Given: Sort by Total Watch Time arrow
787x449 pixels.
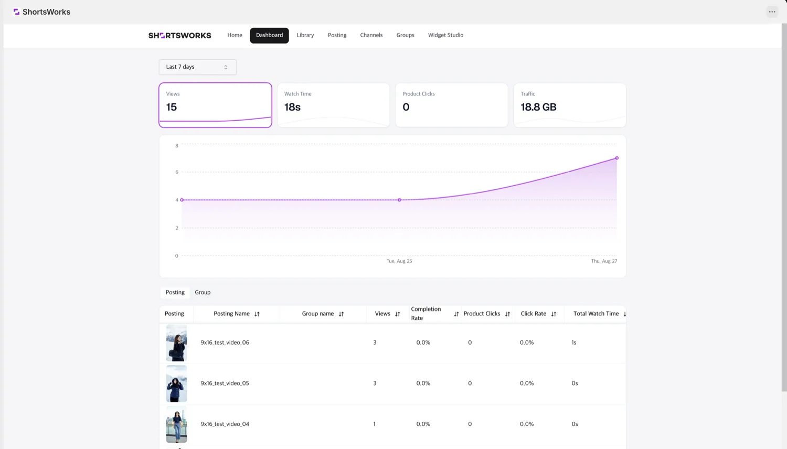Looking at the screenshot, I should pos(624,314).
